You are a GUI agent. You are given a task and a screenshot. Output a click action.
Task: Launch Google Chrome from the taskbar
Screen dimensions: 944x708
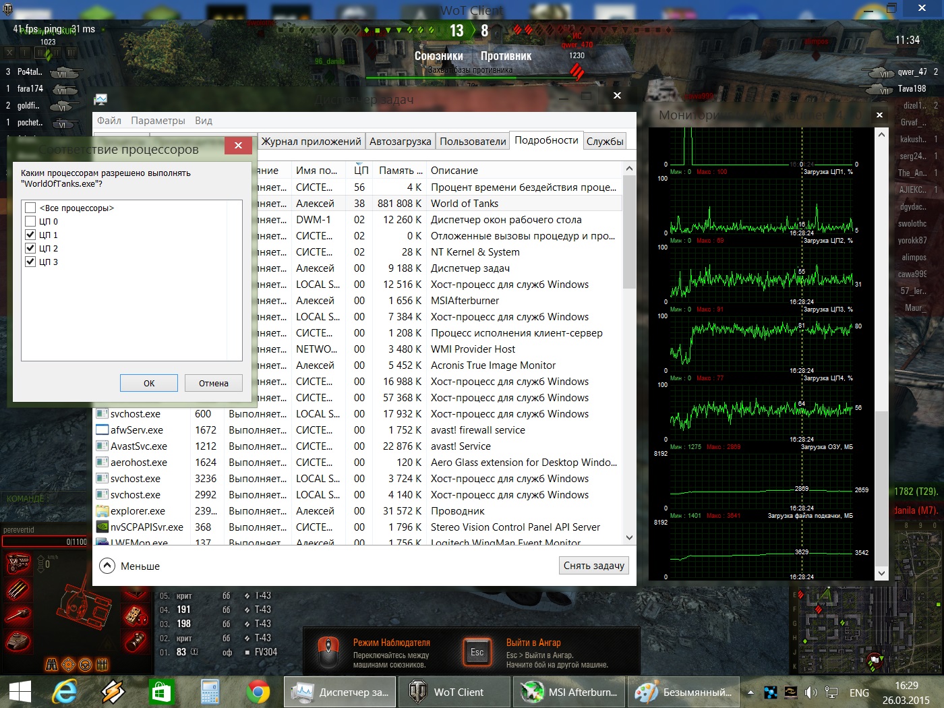tap(258, 692)
